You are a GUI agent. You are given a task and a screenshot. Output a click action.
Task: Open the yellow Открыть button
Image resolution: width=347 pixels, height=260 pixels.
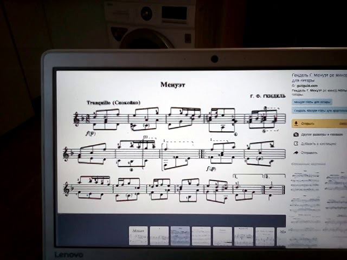click(319, 123)
